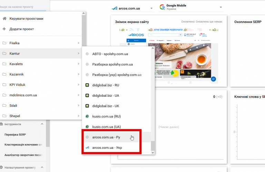Expand the KPI Vidiuk folder arrow

pyautogui.click(x=78, y=85)
